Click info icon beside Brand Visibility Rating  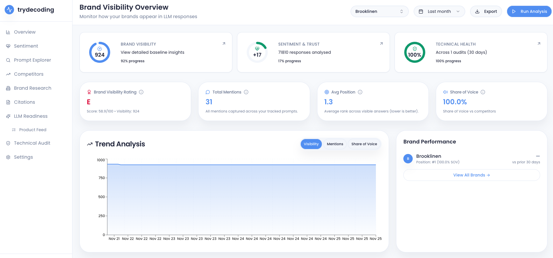[141, 92]
